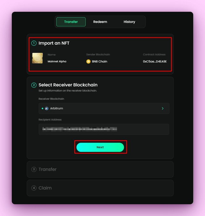Click the step 4 circle icon

(x=34, y=188)
